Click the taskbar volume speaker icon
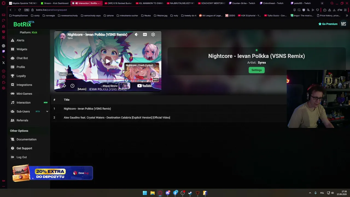350x197 pixels. coord(332,193)
